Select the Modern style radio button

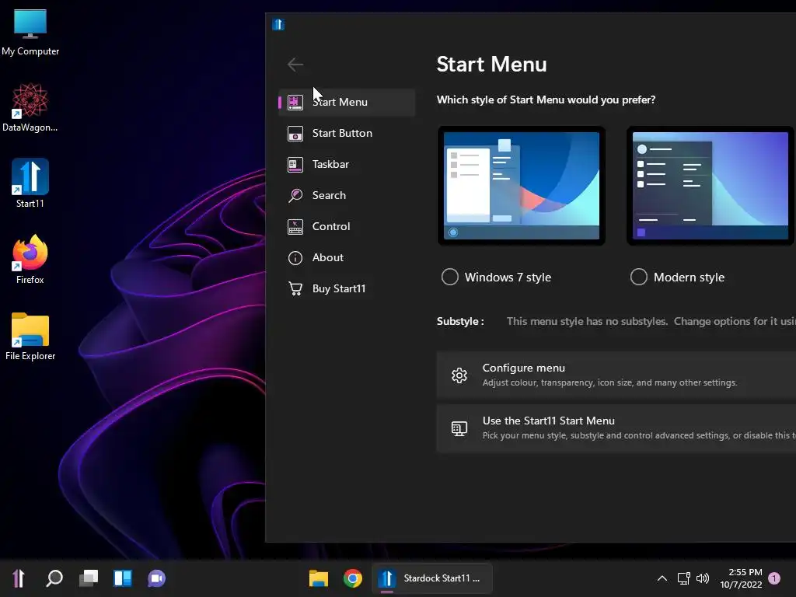tap(639, 278)
